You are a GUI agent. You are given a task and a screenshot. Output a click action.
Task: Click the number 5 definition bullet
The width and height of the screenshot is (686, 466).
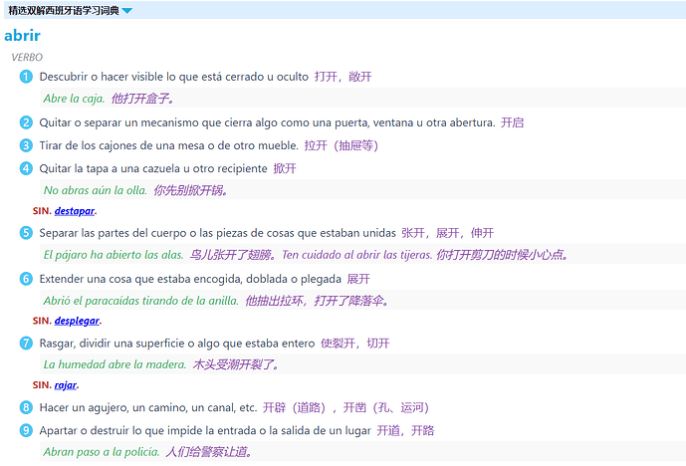26,232
